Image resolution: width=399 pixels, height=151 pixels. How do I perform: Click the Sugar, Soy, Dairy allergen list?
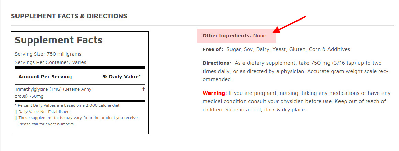pos(289,49)
